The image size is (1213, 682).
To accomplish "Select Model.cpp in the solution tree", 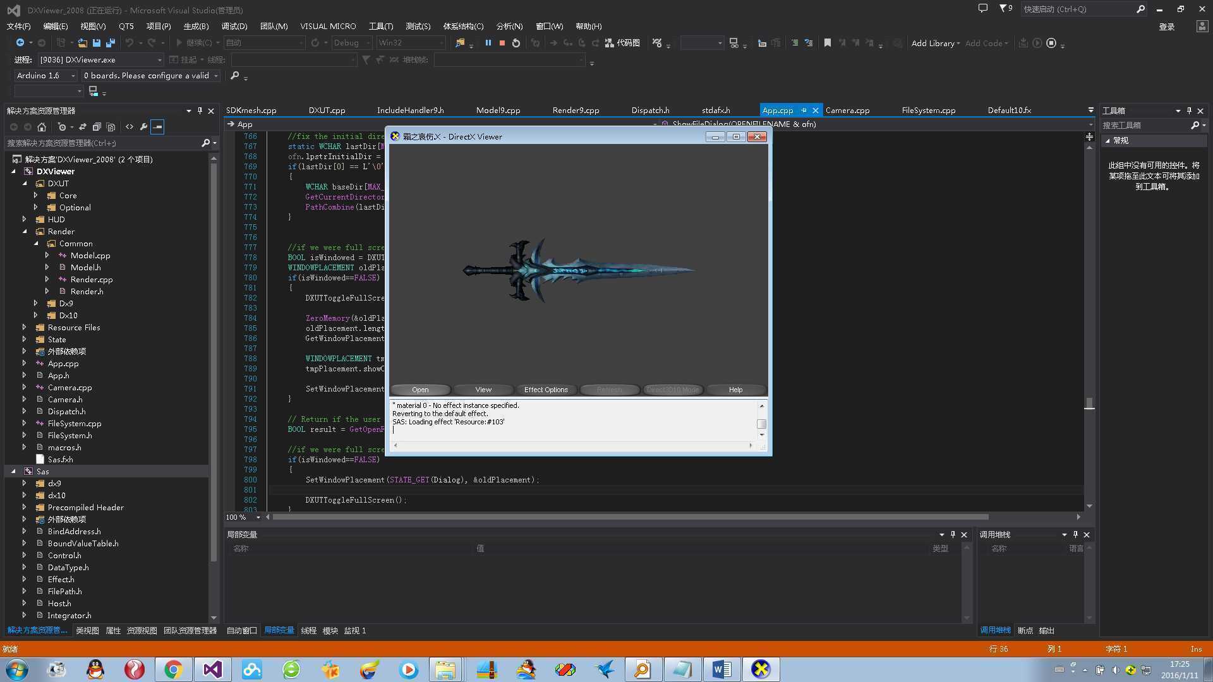I will [x=90, y=256].
